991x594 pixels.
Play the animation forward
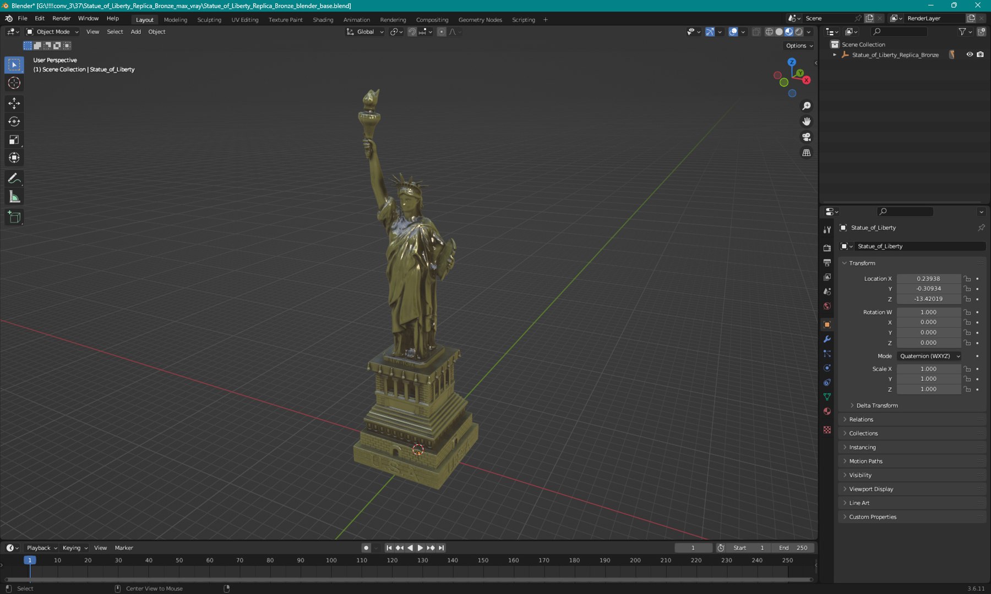click(420, 548)
